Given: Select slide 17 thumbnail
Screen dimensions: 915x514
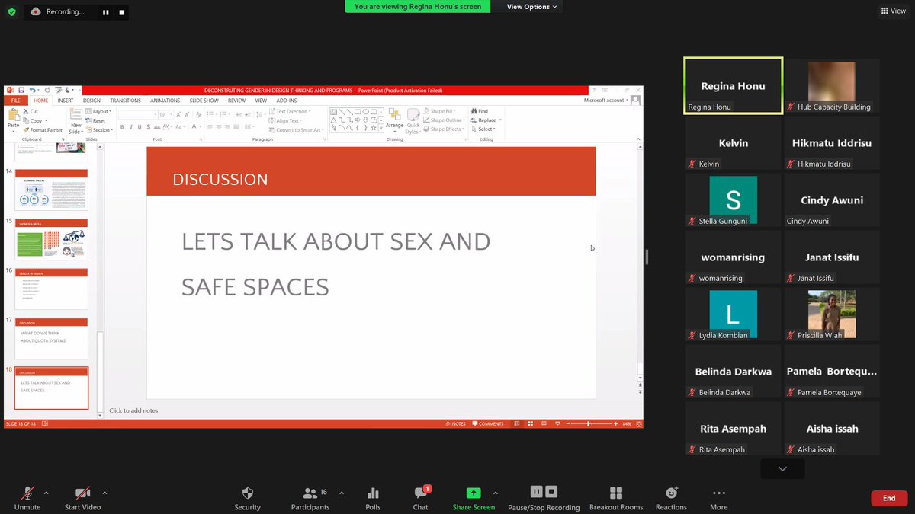Looking at the screenshot, I should [51, 338].
